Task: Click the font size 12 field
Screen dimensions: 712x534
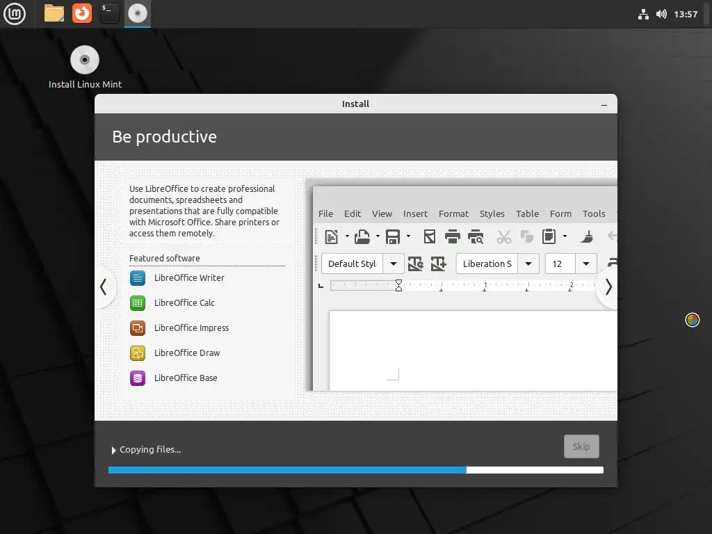Action: [x=560, y=264]
